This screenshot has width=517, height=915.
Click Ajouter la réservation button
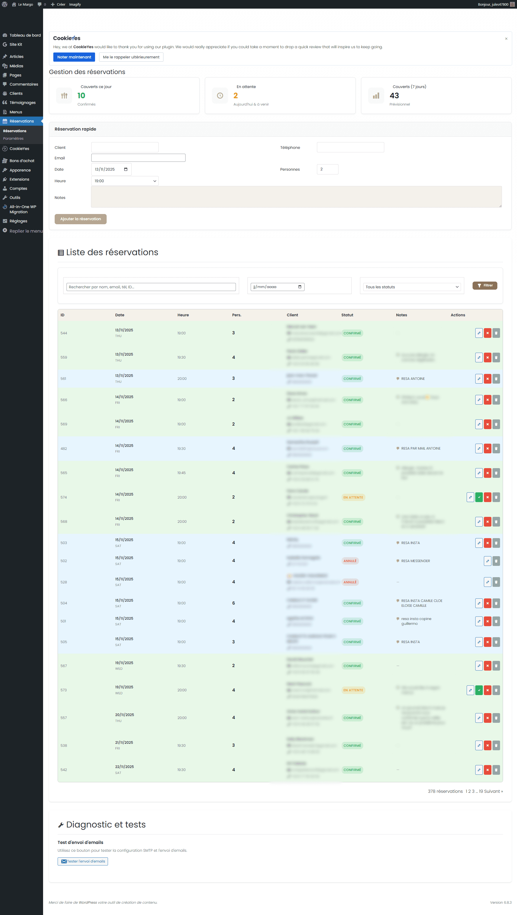click(80, 219)
